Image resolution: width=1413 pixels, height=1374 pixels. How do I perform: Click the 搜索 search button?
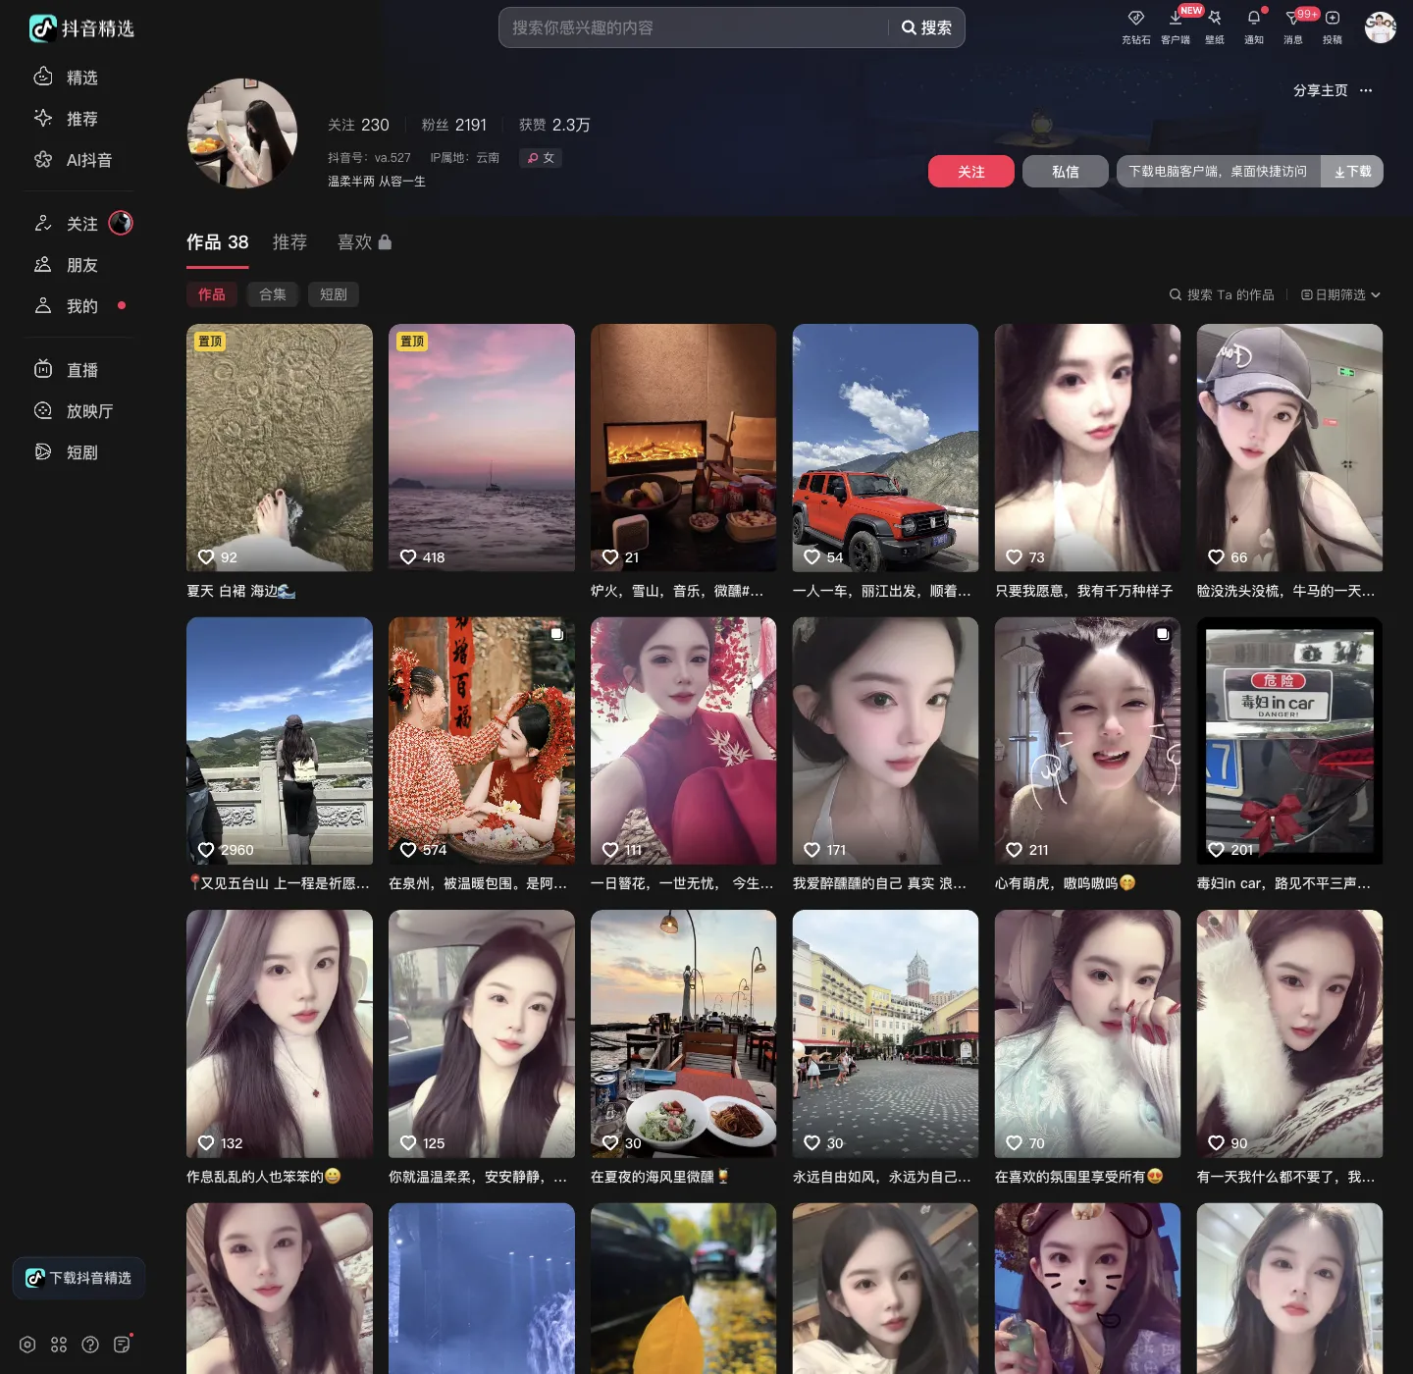(x=926, y=27)
